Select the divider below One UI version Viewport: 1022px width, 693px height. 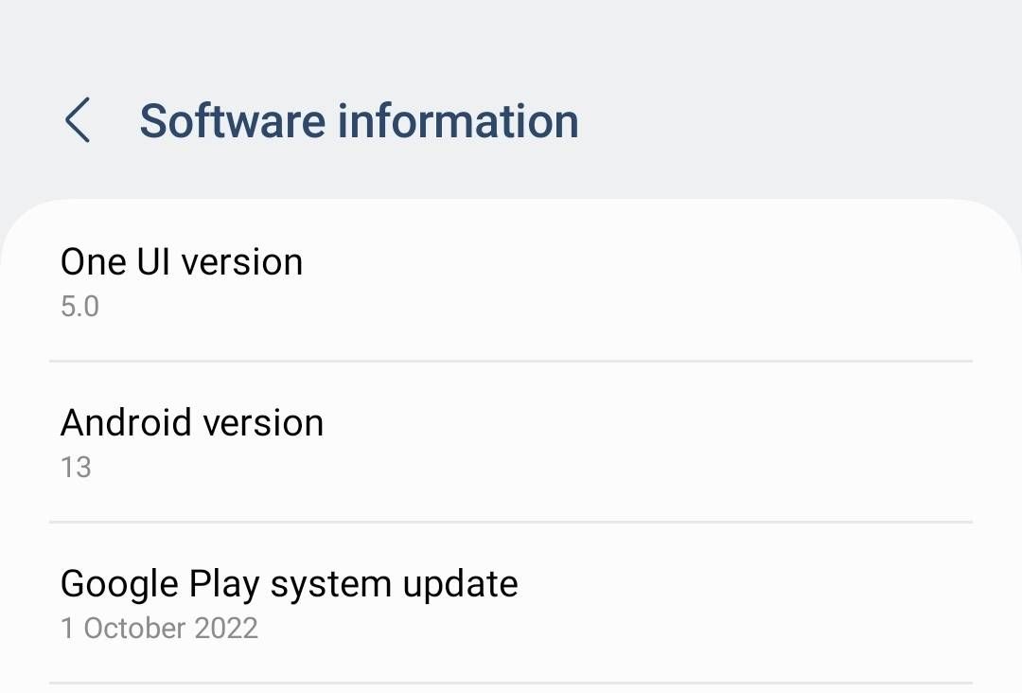(x=511, y=360)
